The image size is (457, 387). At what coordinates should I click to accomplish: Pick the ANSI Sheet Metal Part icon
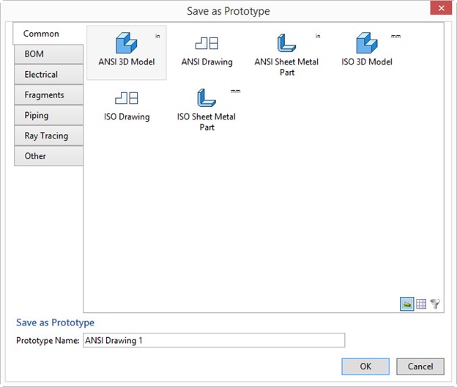tap(286, 43)
